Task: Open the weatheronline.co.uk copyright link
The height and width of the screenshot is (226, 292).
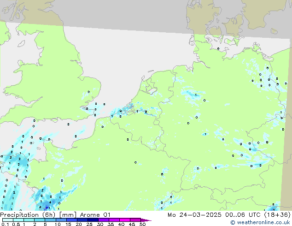Action: coord(260,222)
